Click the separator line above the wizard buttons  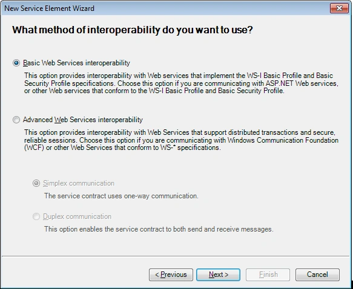[176, 256]
